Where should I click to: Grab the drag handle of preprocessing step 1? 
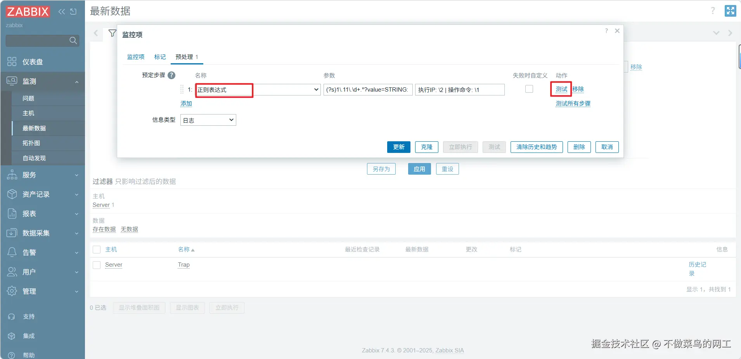pos(182,90)
